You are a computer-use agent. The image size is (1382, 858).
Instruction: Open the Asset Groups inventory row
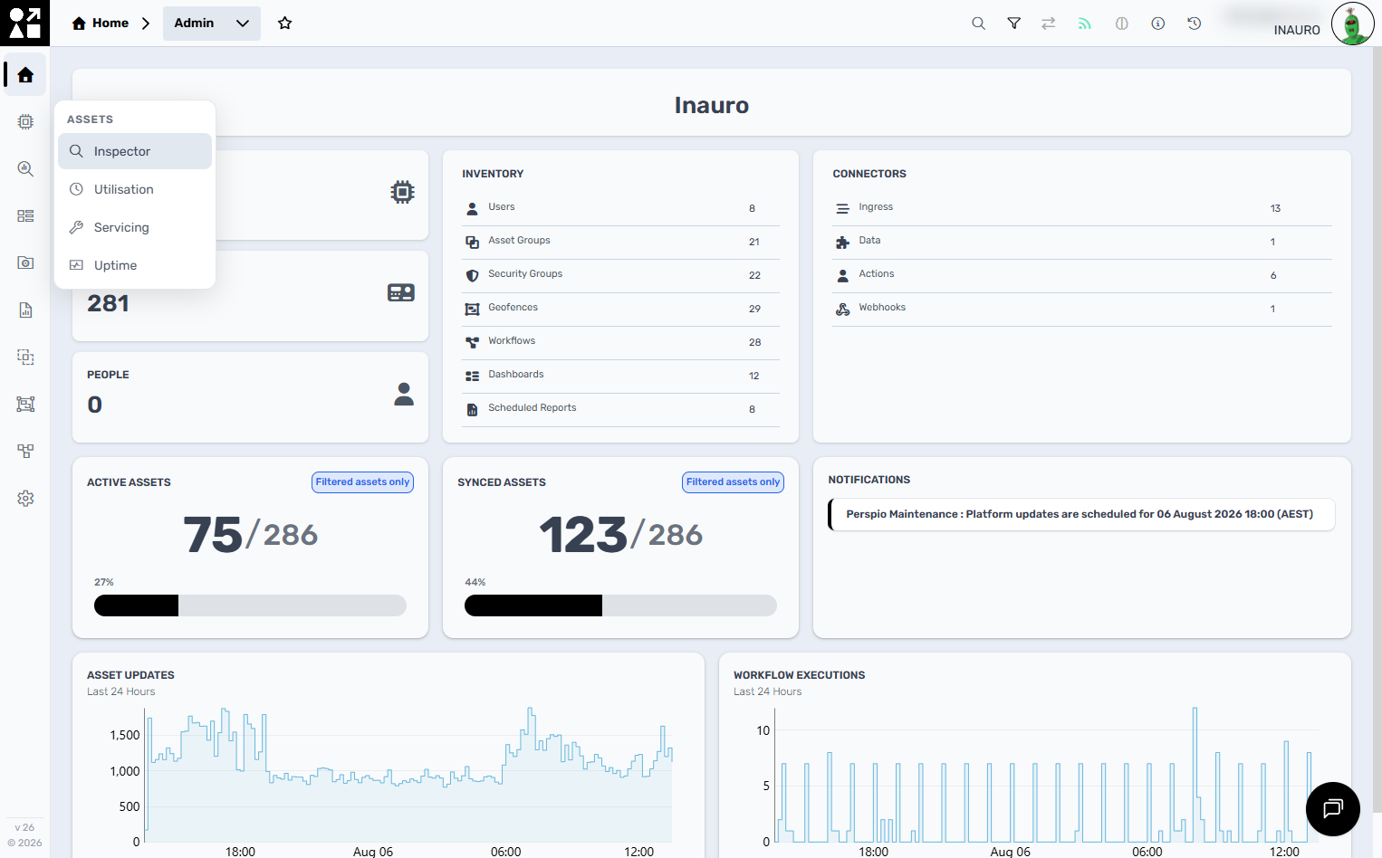pyautogui.click(x=620, y=242)
